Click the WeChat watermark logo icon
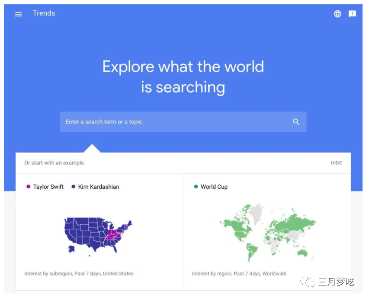Viewport: 366px width, 298px height. tap(310, 282)
